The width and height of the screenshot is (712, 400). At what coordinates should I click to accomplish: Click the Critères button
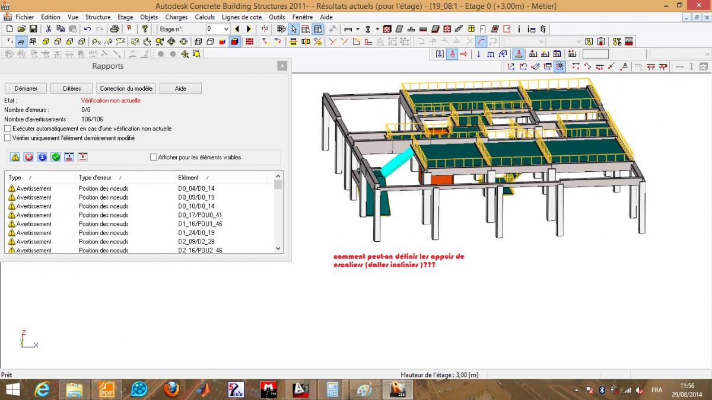pyautogui.click(x=71, y=88)
